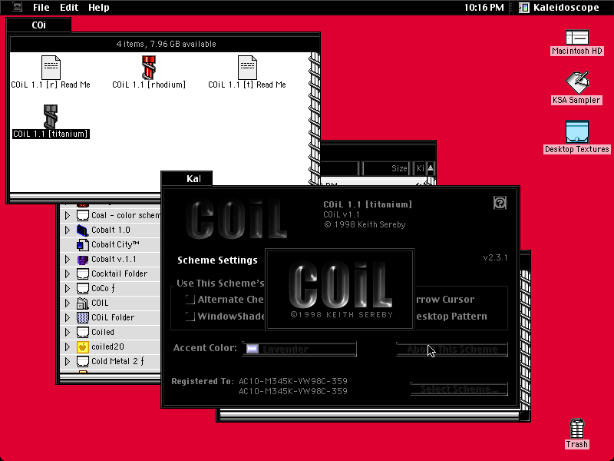Viewport: 614px width, 461px height.
Task: Click the Coiled folder icon in the list
Action: [82, 332]
